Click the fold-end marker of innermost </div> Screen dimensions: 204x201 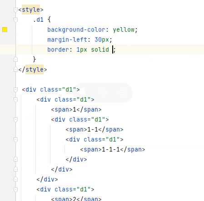pos(15,159)
